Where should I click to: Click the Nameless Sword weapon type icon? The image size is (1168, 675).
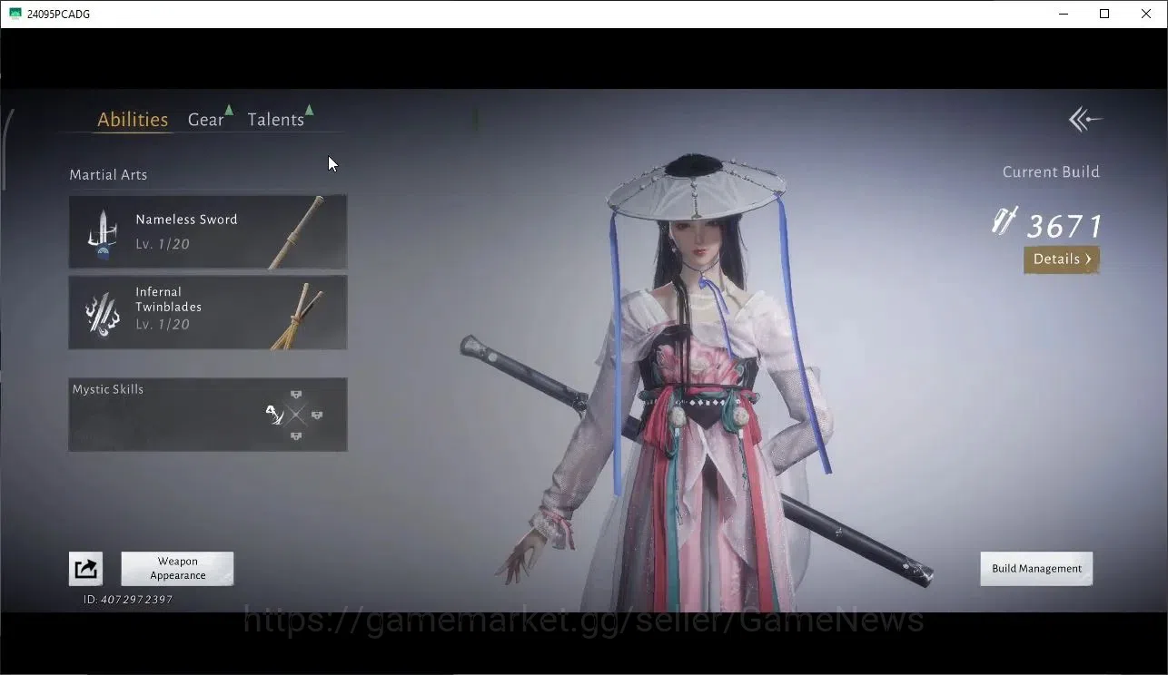[103, 234]
